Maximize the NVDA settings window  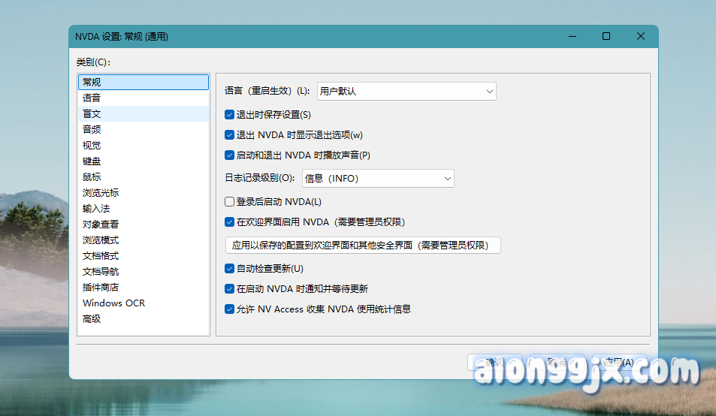606,36
